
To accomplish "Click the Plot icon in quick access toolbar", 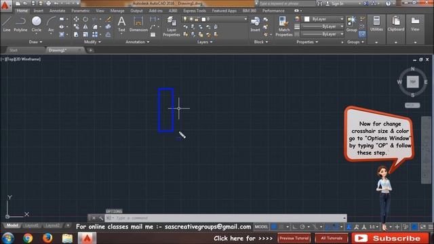I will 48,3.
